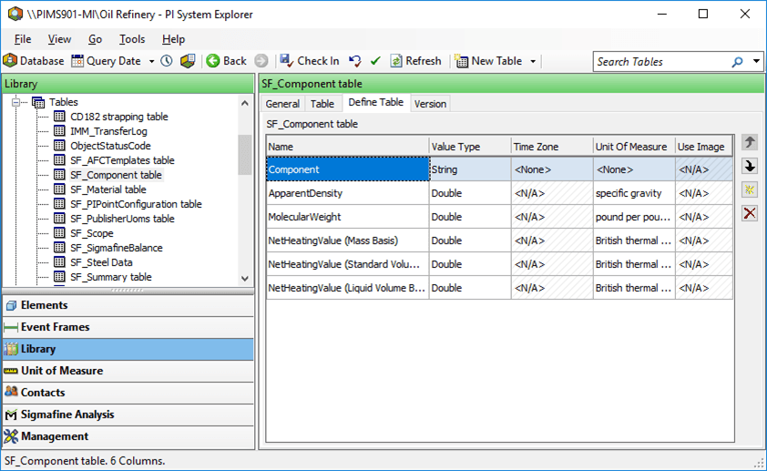Image resolution: width=767 pixels, height=471 pixels.
Task: Open the File menu
Action: (x=23, y=39)
